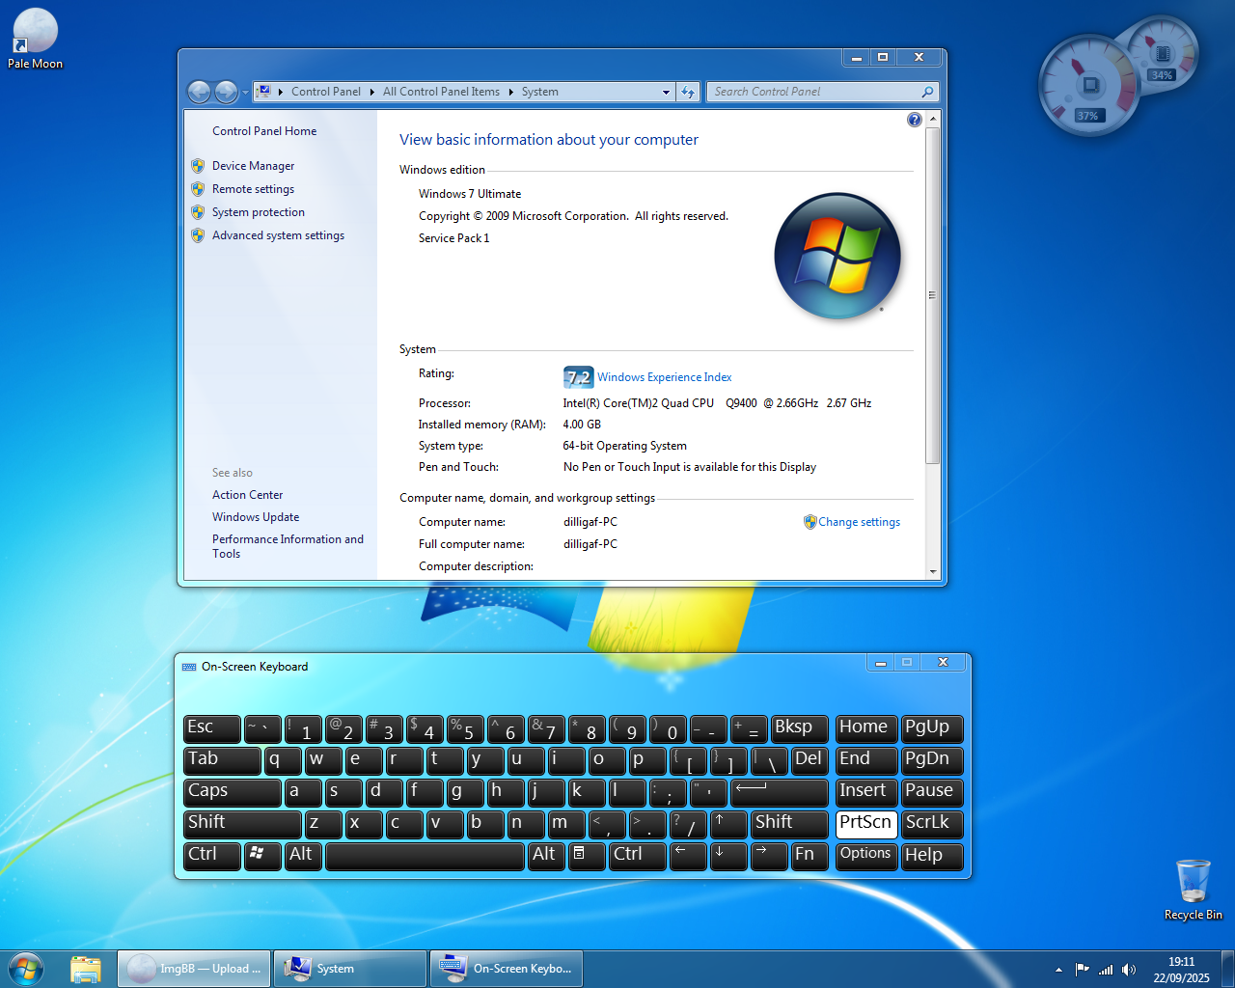Toggle the left Alt key

click(x=303, y=856)
